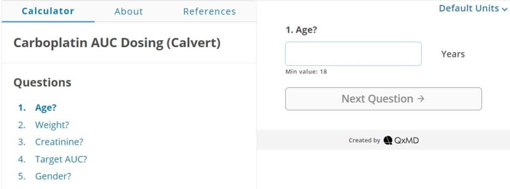The width and height of the screenshot is (510, 189).
Task: Open the About tab
Action: 128,11
